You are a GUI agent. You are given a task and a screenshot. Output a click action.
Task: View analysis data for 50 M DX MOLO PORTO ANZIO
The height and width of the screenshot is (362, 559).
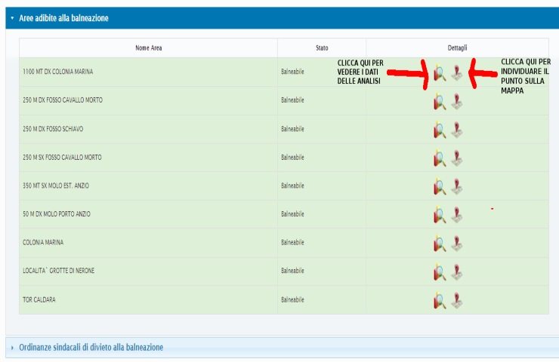point(440,215)
